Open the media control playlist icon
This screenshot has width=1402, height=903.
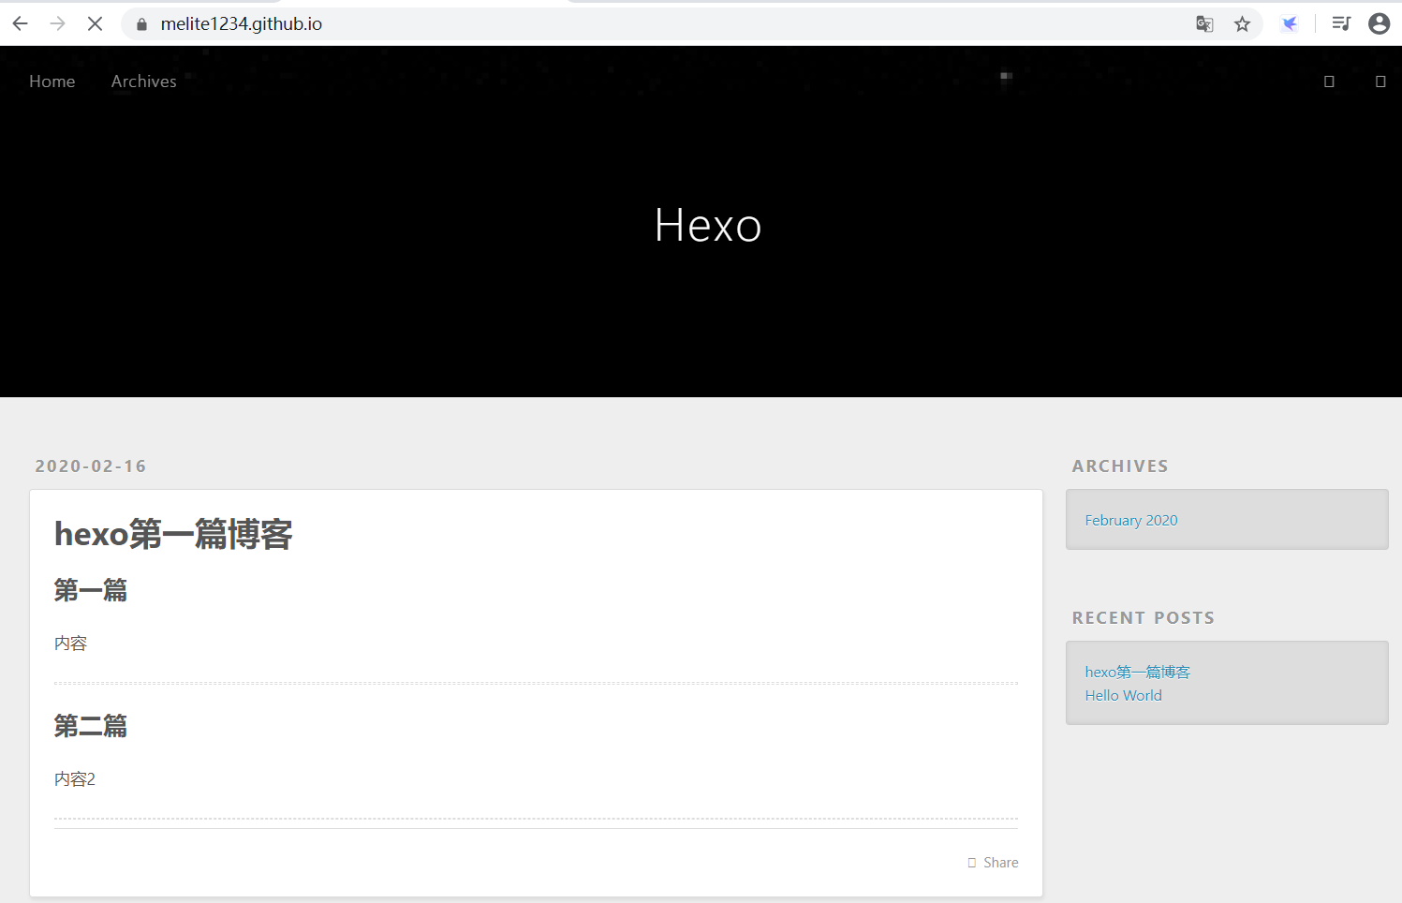pos(1341,23)
